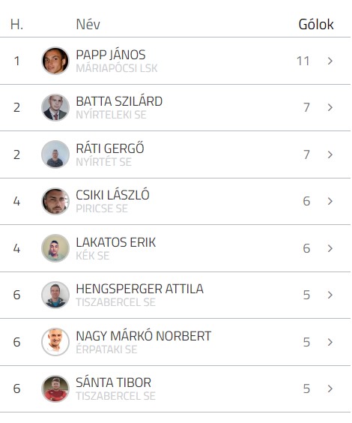Screen dimensions: 352x423
Task: Open Batta Szilárd profile photo
Action: (x=55, y=107)
